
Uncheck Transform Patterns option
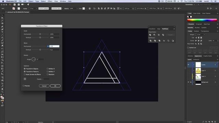[x=25, y=71]
